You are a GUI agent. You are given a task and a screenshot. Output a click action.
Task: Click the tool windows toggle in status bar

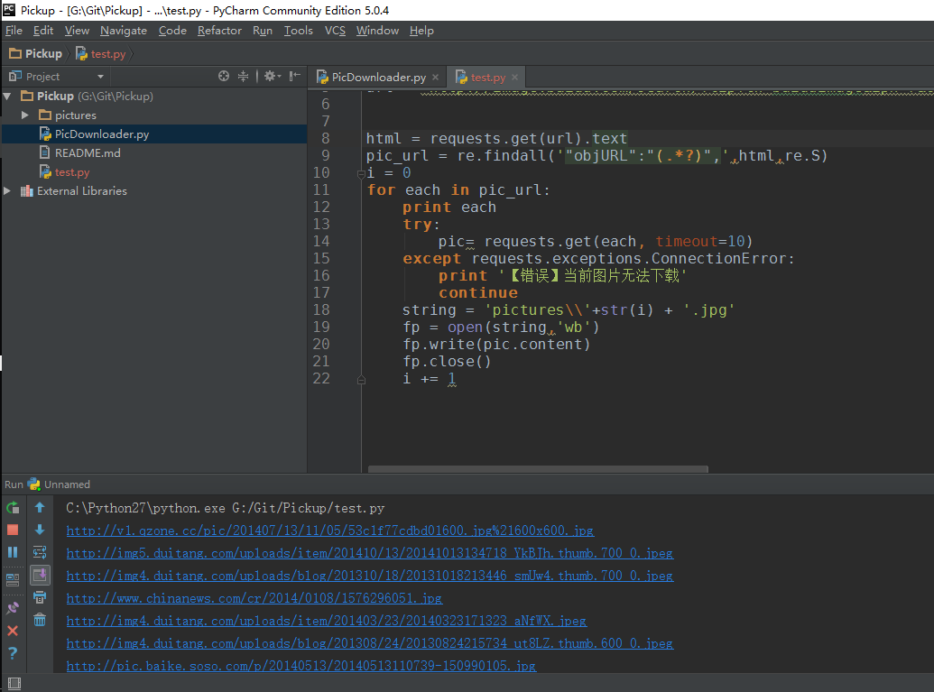coord(14,684)
